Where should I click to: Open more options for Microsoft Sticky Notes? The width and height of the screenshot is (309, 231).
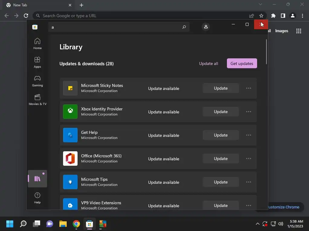click(249, 88)
